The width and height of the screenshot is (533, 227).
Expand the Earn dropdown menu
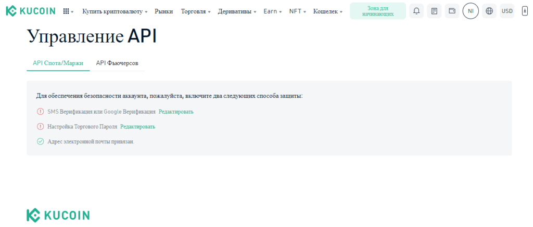(273, 11)
